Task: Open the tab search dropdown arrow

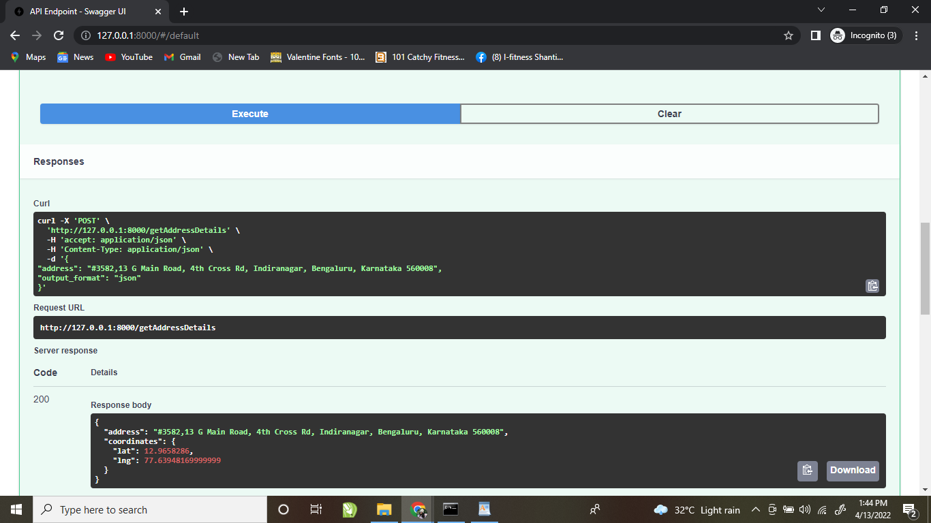Action: click(821, 10)
